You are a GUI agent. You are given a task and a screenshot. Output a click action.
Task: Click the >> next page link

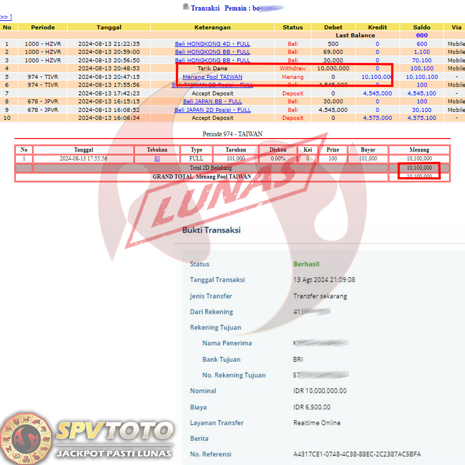[5, 17]
